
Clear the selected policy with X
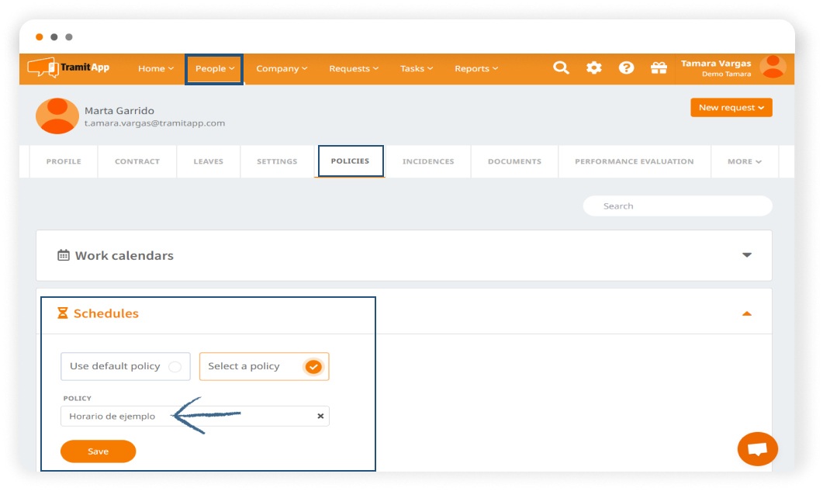(320, 417)
